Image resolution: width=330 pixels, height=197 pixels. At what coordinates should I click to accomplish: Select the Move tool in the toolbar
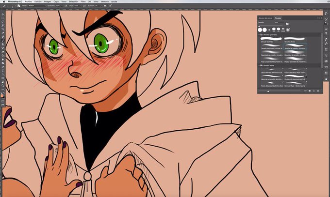coord(3,15)
